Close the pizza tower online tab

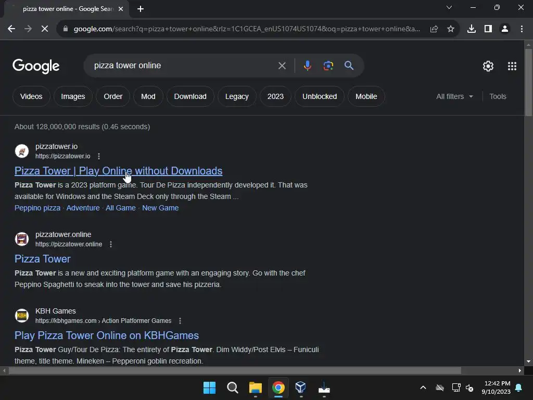pos(121,9)
